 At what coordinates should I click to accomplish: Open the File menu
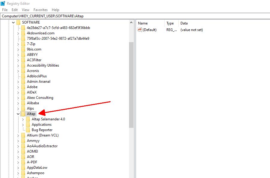point(5,10)
